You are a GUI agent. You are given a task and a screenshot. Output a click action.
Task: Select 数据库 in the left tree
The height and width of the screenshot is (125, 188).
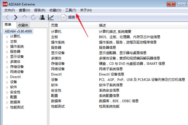[15, 102]
